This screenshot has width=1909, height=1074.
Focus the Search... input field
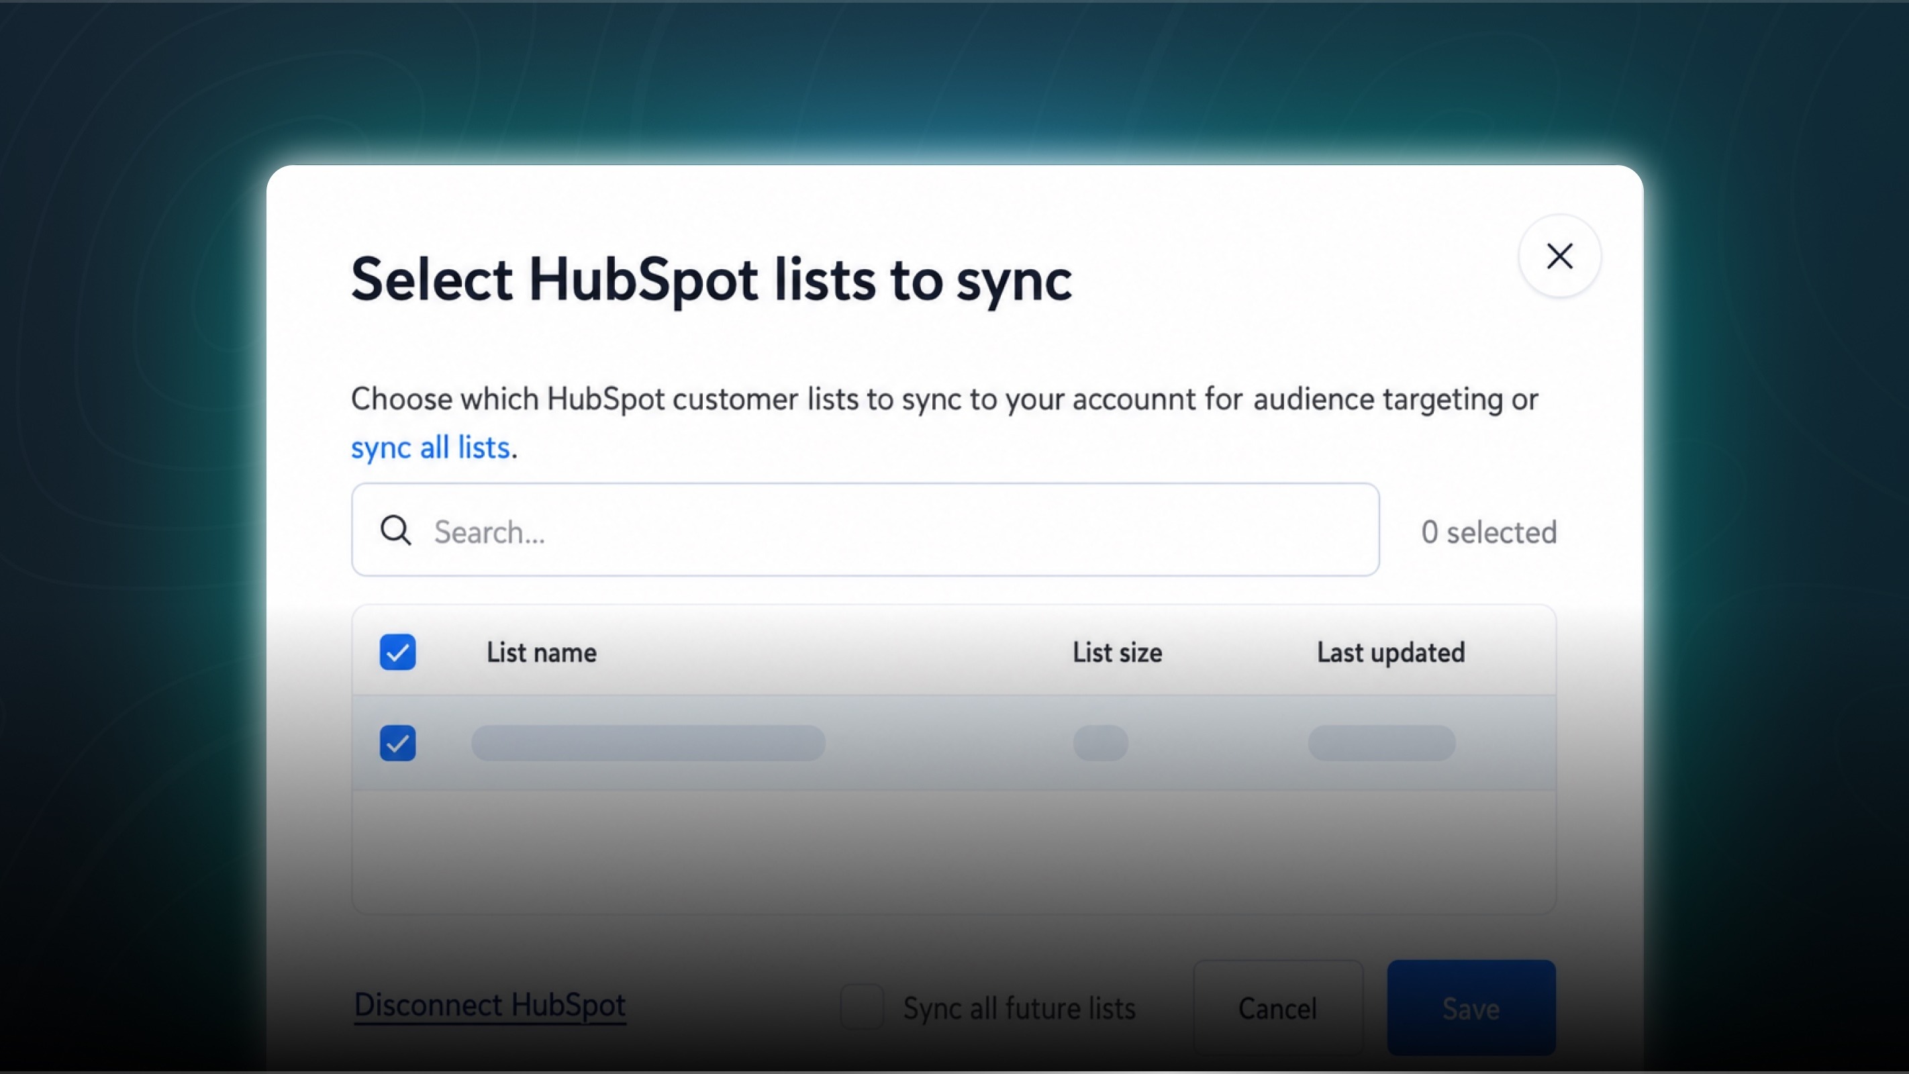865,530
